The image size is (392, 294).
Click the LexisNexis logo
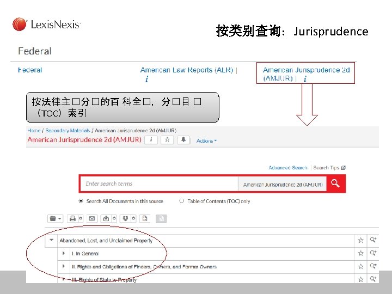[47, 24]
